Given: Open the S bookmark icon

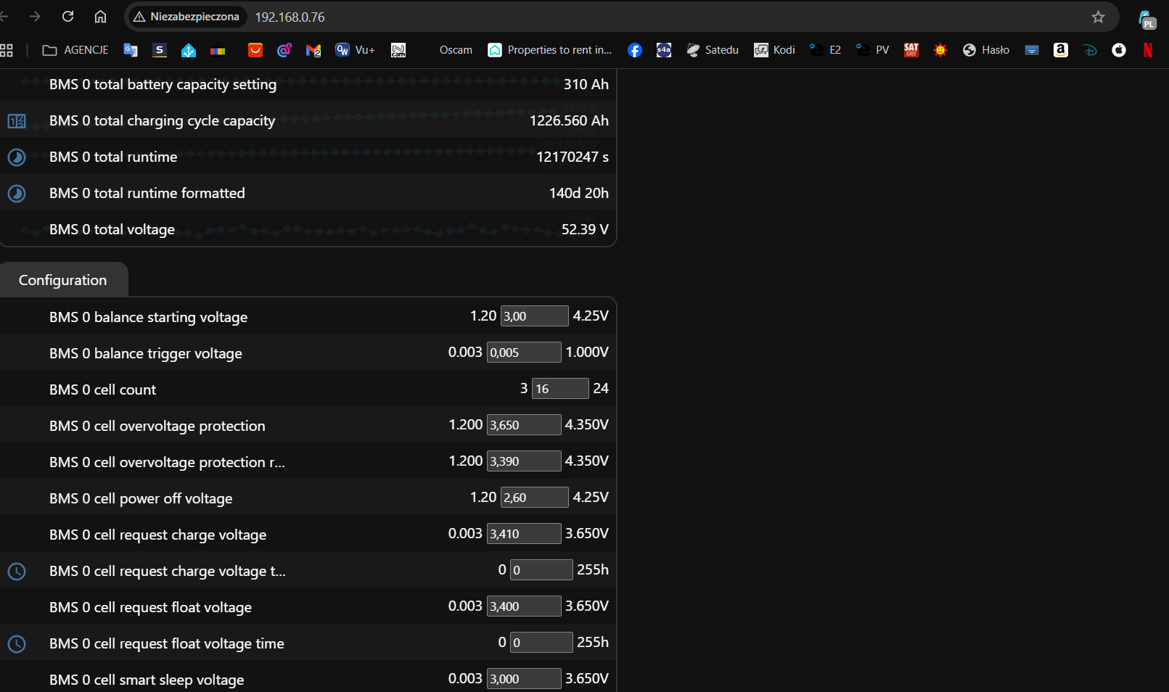Looking at the screenshot, I should coord(160,50).
